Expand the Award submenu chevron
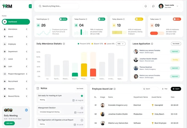Screen dimensions: 187x128 (27, 37)
